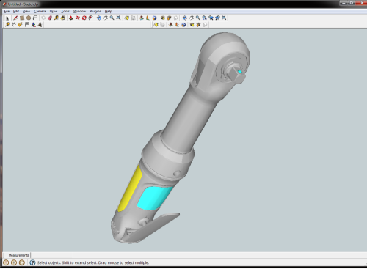Screen dimensions: 367x269
Task: Pick the Select arrow tool
Action: [x=7, y=18]
